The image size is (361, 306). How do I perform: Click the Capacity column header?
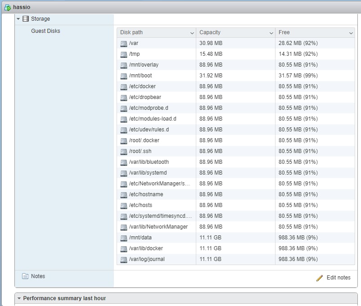[235, 32]
